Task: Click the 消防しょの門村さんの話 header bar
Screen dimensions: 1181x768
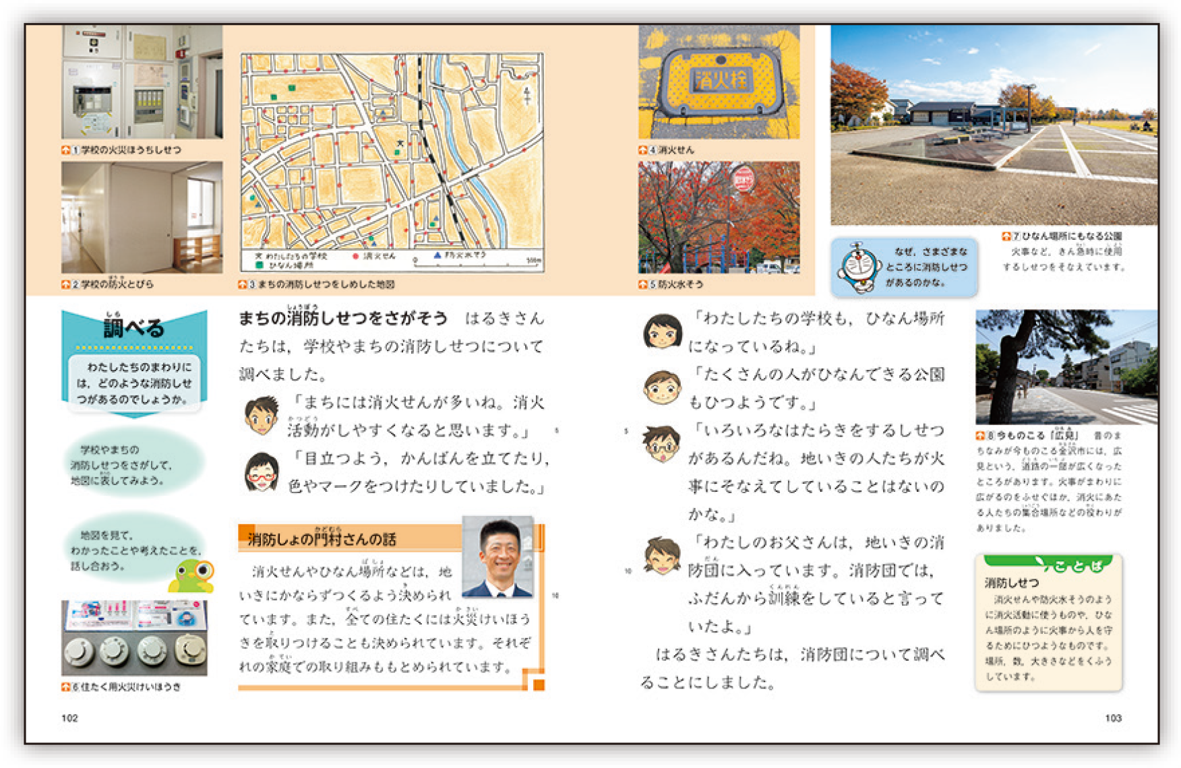Action: [x=351, y=539]
